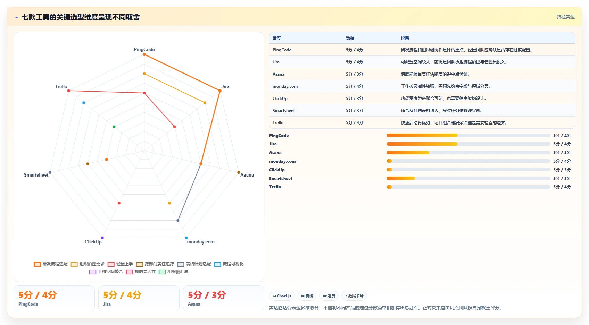Click the 数据卡片 chip label
The image size is (589, 325).
click(x=356, y=296)
